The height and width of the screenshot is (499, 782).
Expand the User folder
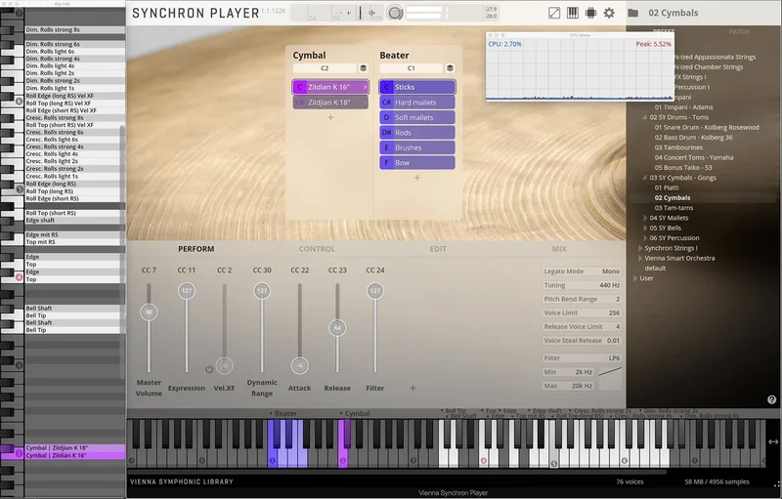click(x=634, y=278)
